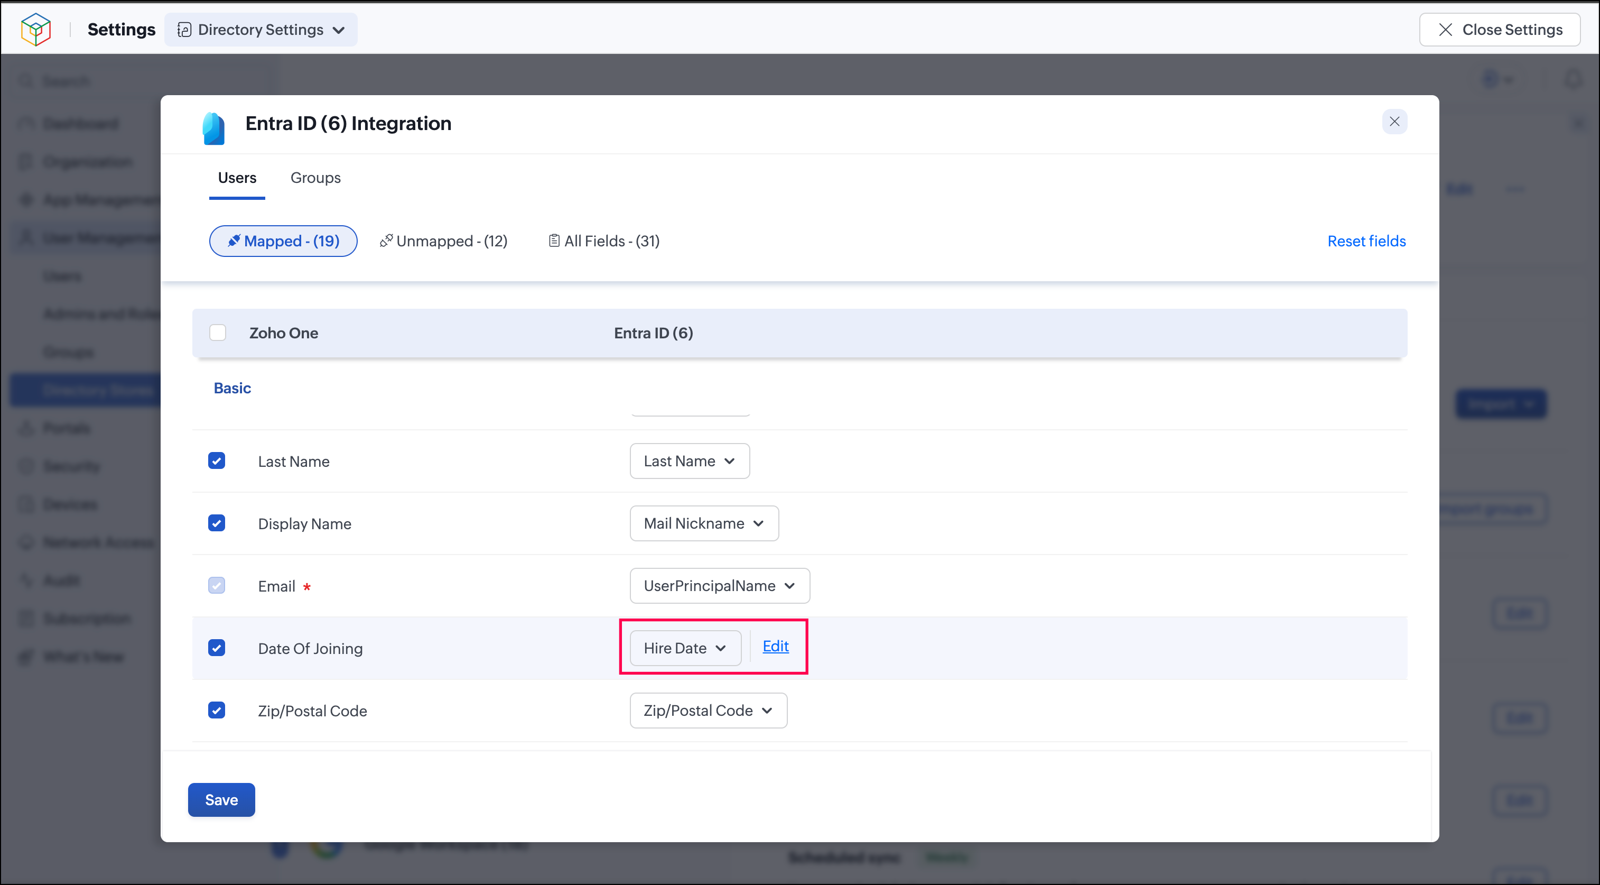Screen dimensions: 1600x885
Task: Click the Entra ID (6) Integration dialog title
Action: point(348,124)
